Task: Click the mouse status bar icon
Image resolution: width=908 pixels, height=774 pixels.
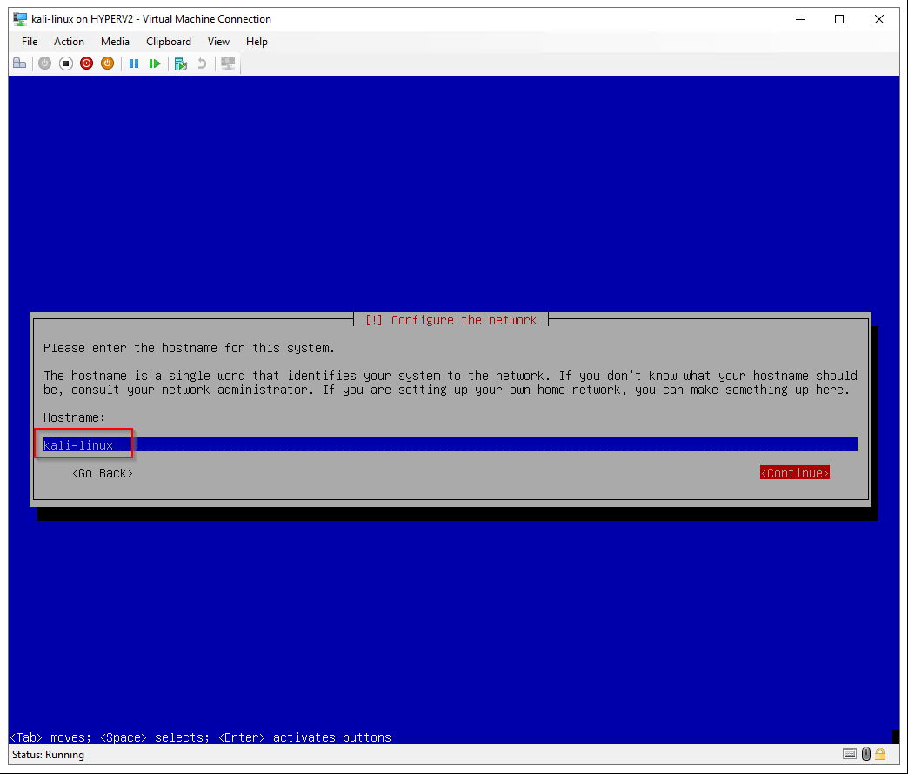Action: click(865, 754)
